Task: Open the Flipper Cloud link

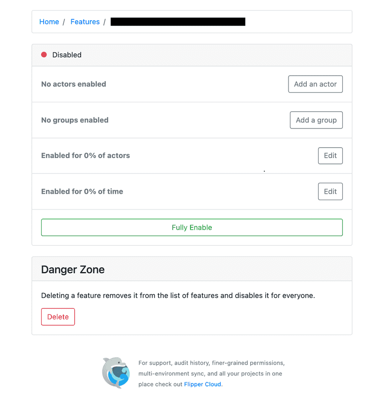Action: 202,384
